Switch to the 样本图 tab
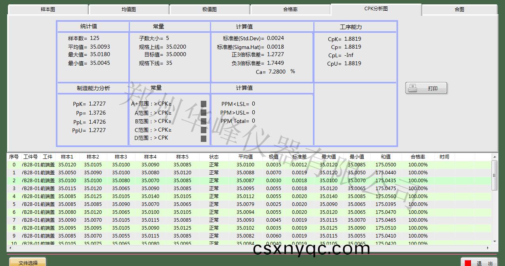The image size is (505, 266). tap(48, 9)
